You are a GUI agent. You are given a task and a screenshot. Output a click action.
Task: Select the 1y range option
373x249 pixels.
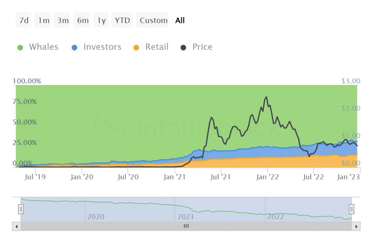tap(101, 20)
